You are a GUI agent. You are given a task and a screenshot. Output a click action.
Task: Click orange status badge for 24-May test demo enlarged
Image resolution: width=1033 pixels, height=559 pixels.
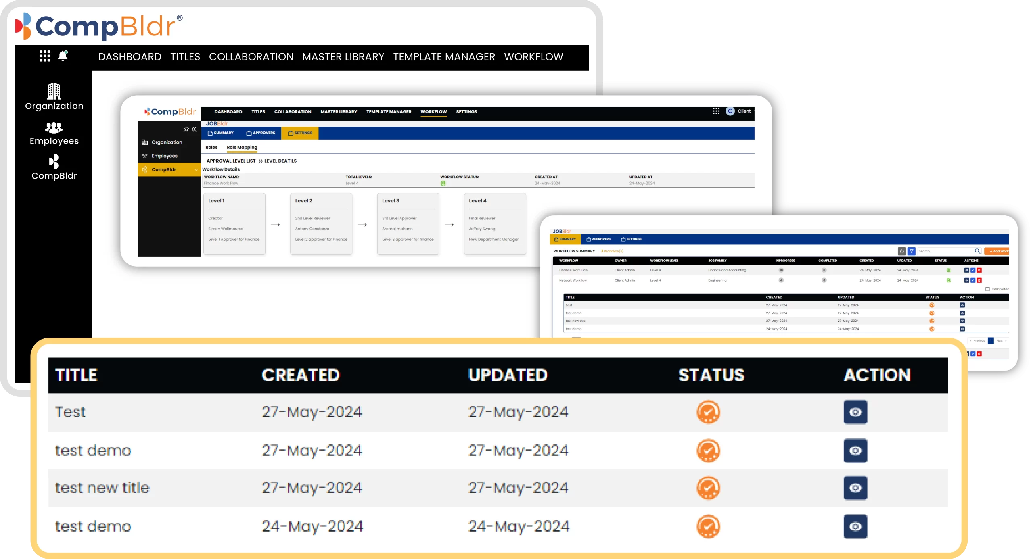coord(708,527)
